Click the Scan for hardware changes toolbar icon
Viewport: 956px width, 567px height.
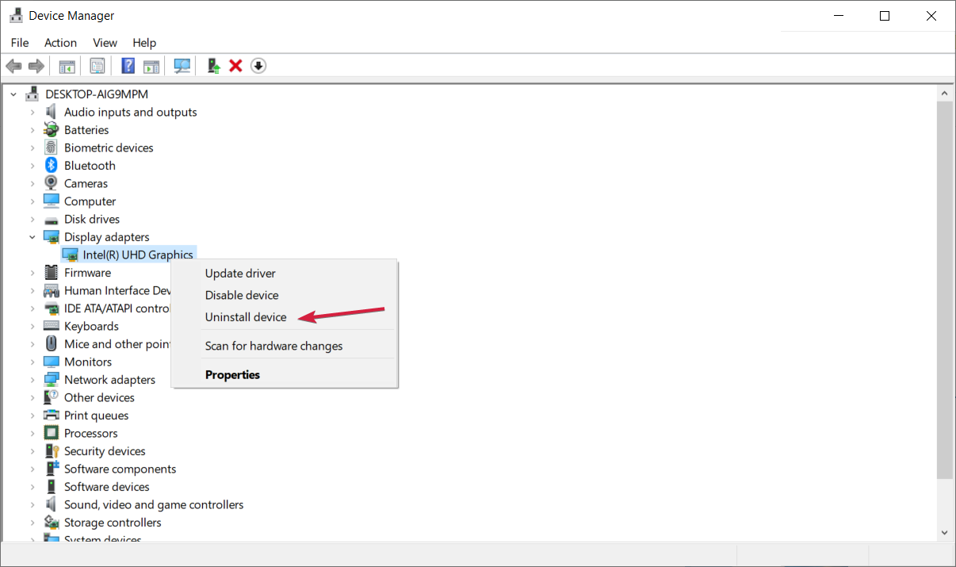click(x=183, y=66)
